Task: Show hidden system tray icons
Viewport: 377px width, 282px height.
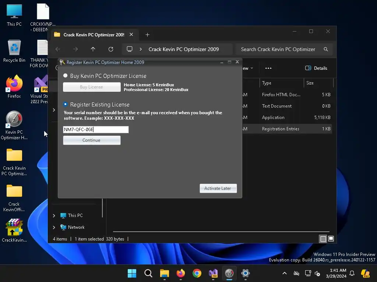Action: pos(285,273)
